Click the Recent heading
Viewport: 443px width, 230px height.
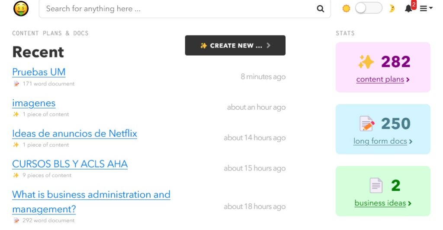click(x=38, y=52)
